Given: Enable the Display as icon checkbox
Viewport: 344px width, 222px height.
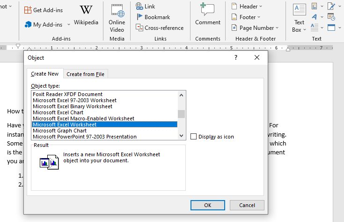Looking at the screenshot, I should pyautogui.click(x=193, y=137).
